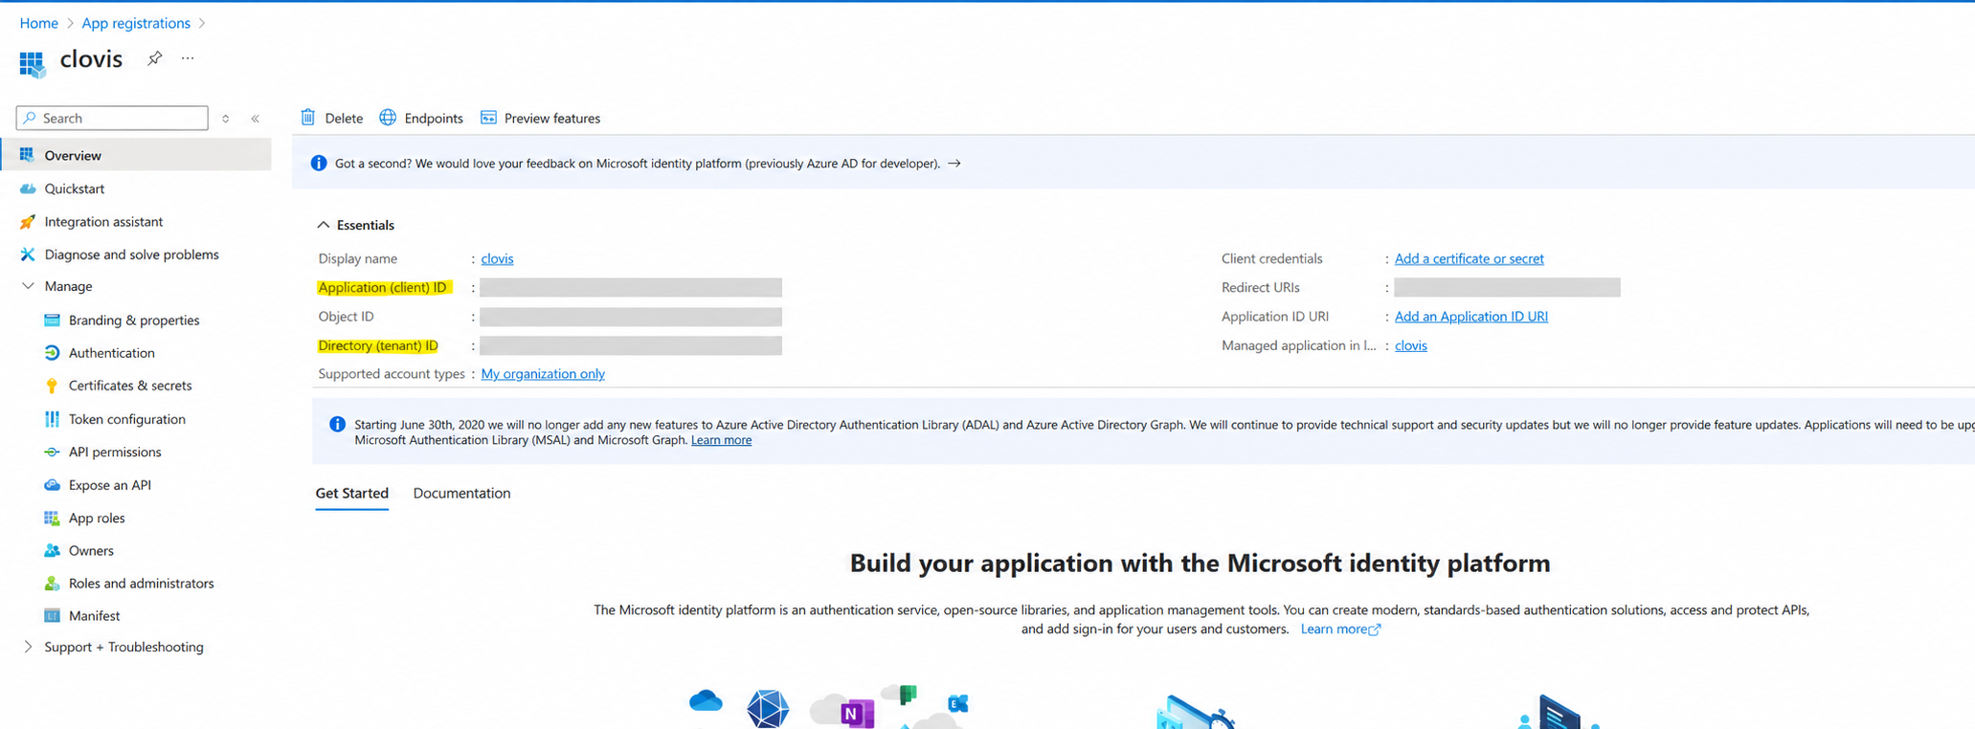The height and width of the screenshot is (729, 1975).
Task: Click Add an Application ID URI
Action: click(1470, 317)
